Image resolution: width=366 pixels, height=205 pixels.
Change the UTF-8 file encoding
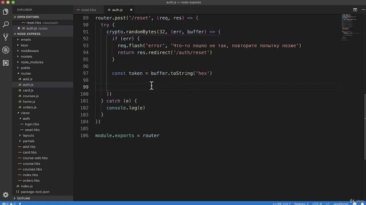(317, 204)
